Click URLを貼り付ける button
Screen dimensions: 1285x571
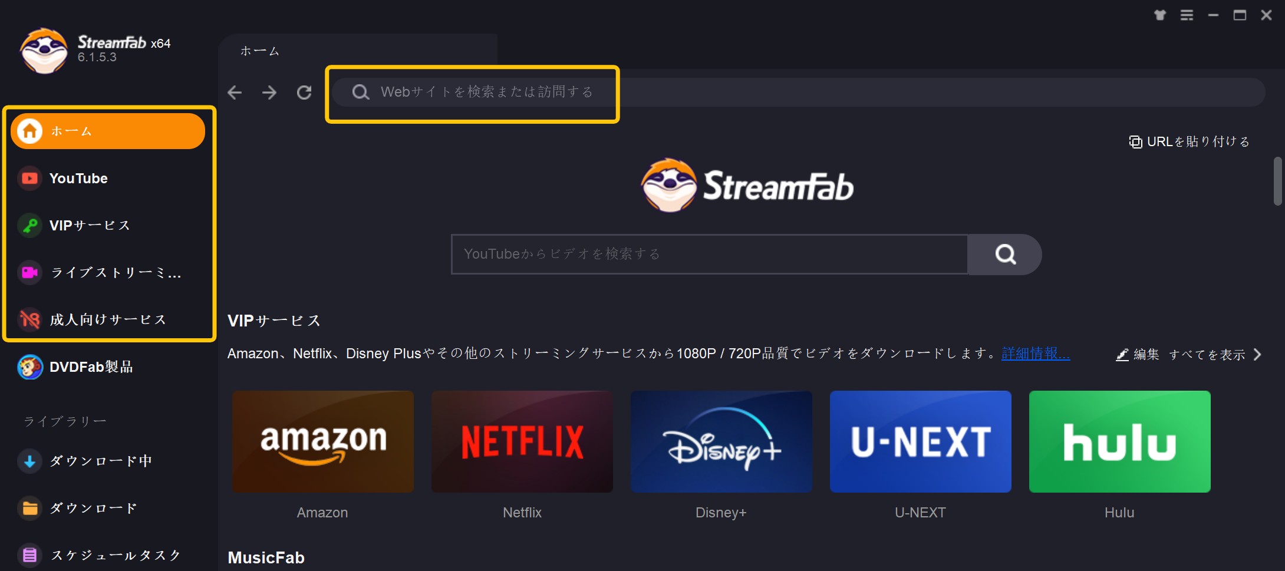[1189, 141]
